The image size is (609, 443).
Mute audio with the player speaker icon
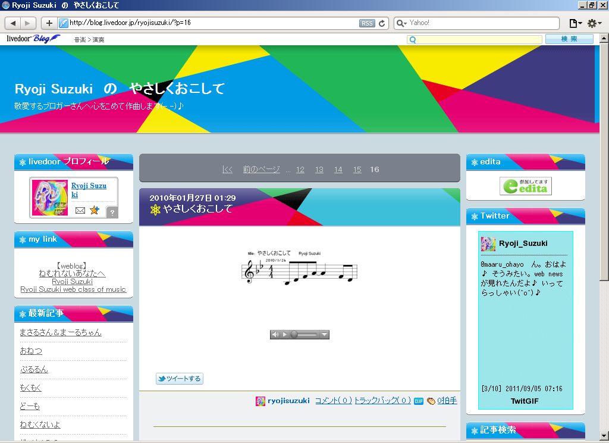coord(275,335)
